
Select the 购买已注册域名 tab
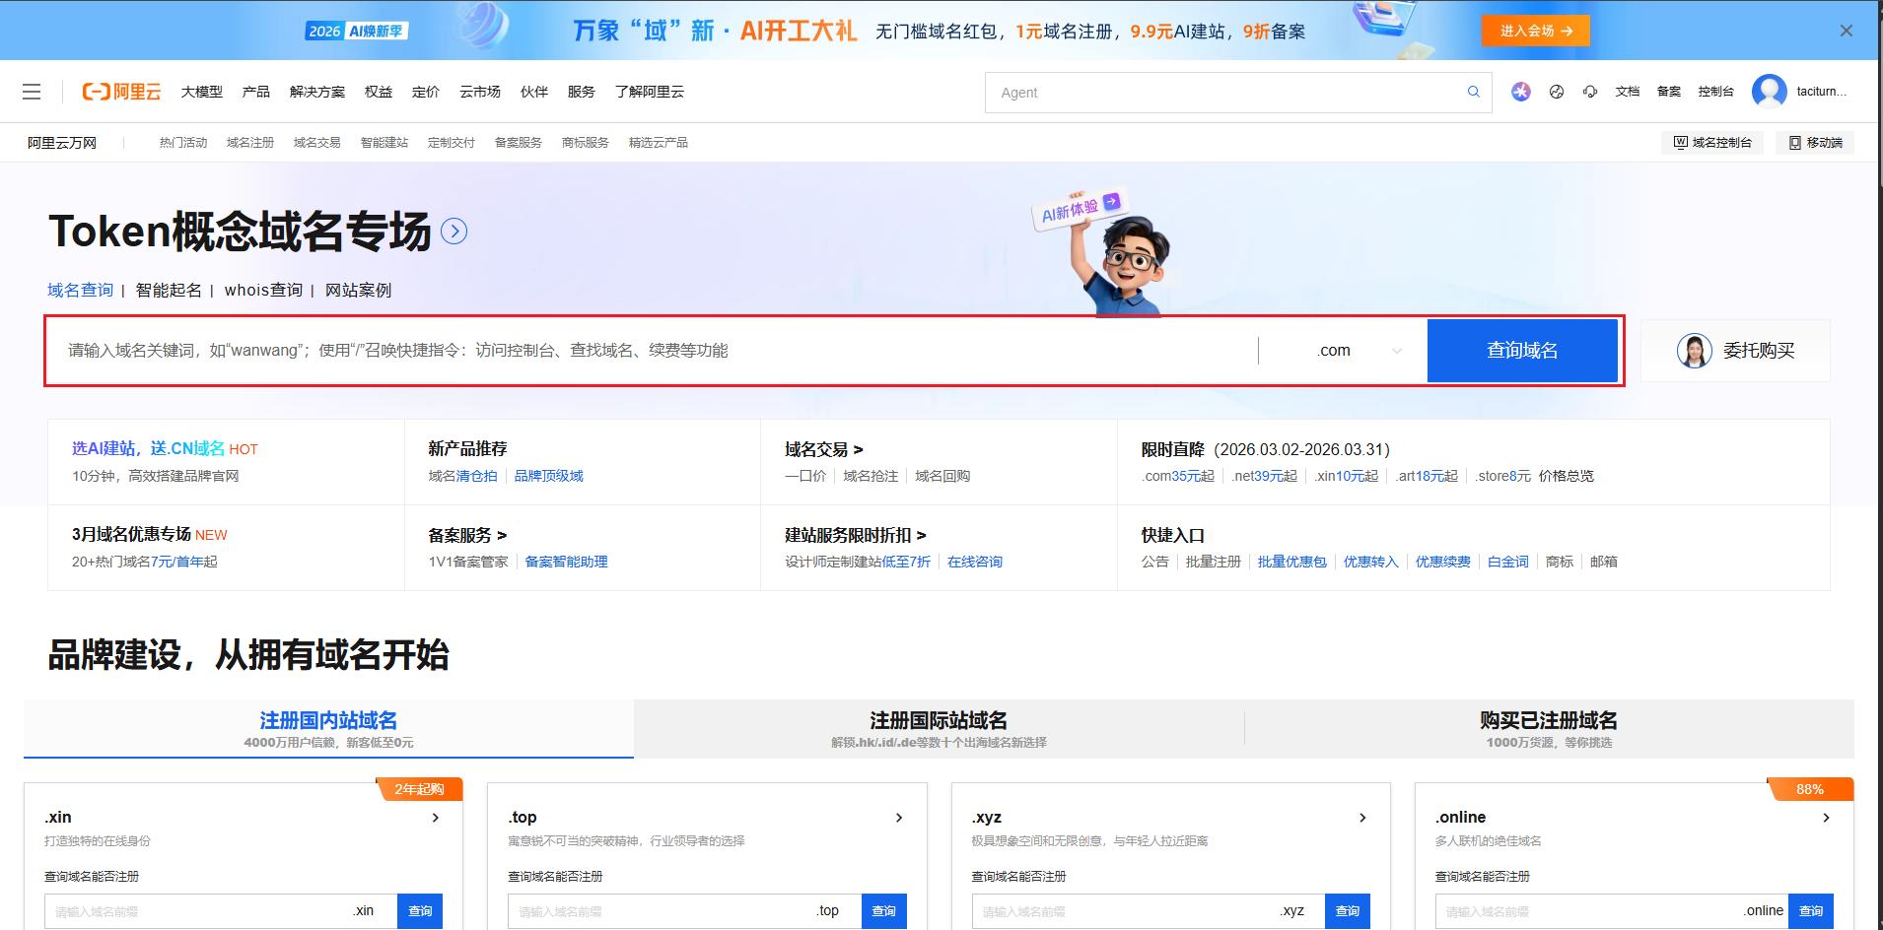pos(1548,729)
